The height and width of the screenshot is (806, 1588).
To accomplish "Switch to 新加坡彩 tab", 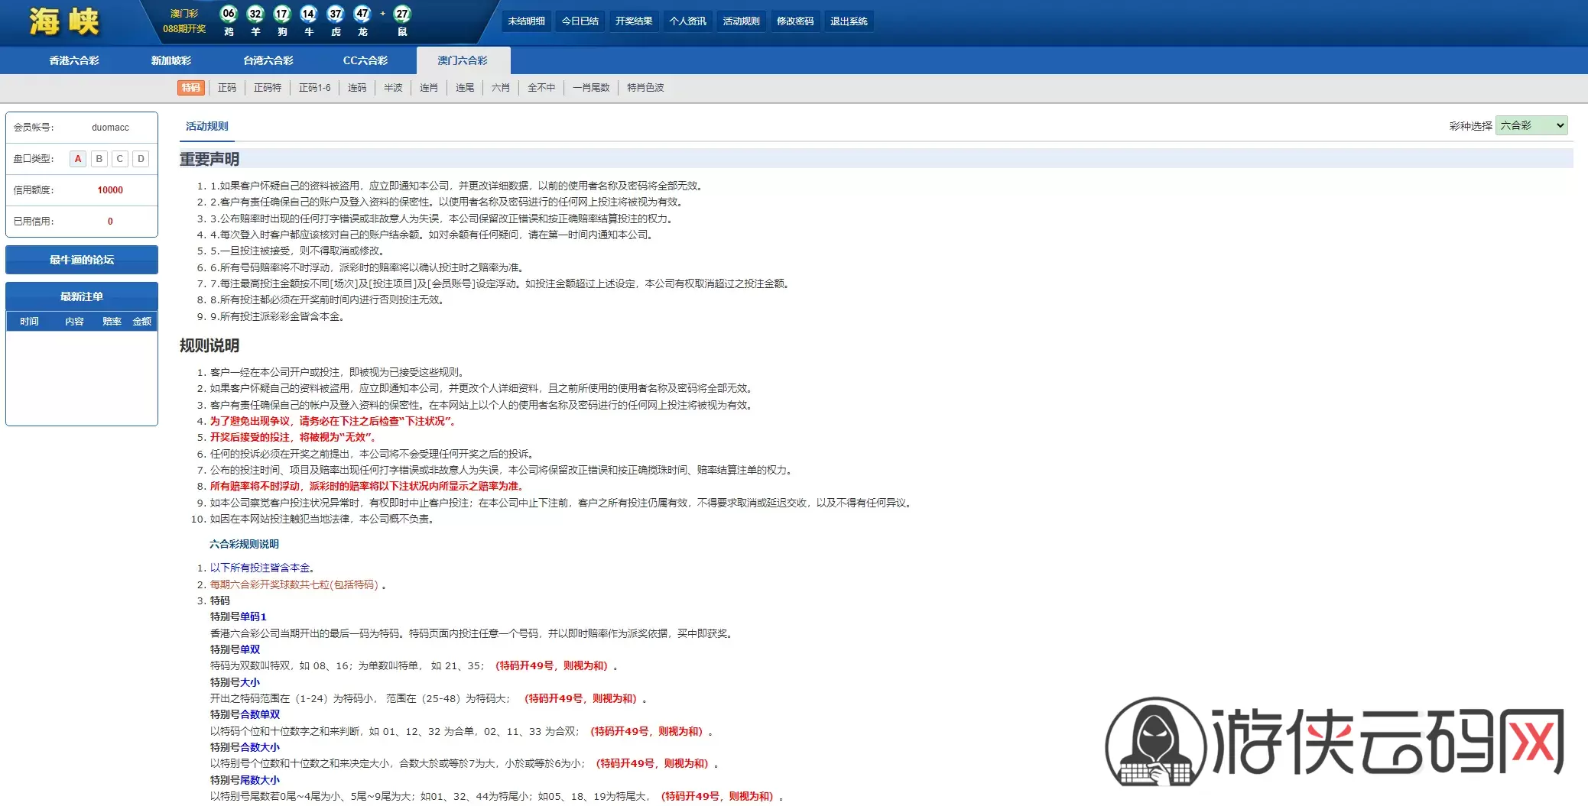I will point(171,60).
